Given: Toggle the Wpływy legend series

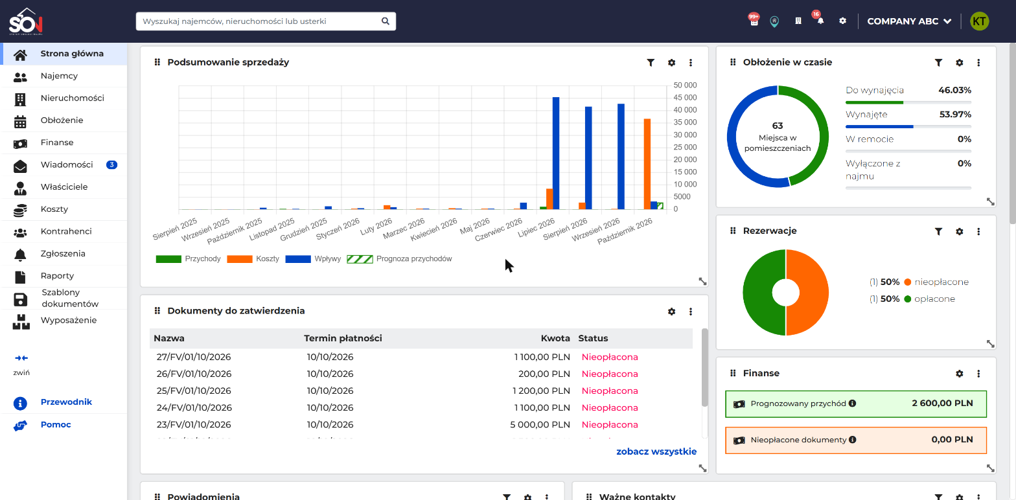Looking at the screenshot, I should (313, 259).
